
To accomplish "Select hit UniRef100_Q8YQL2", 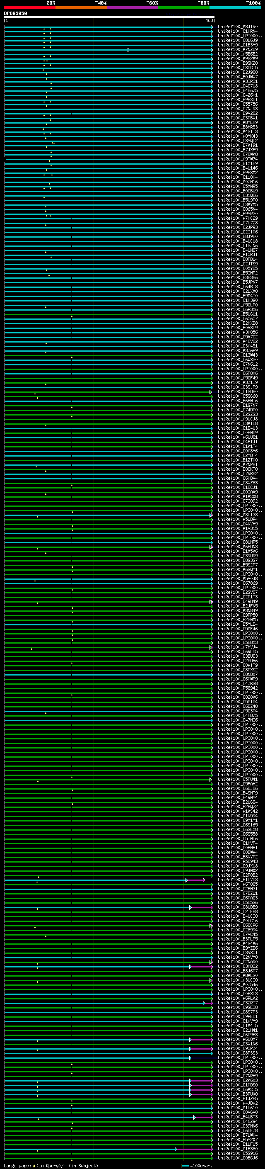I will coord(238,141).
